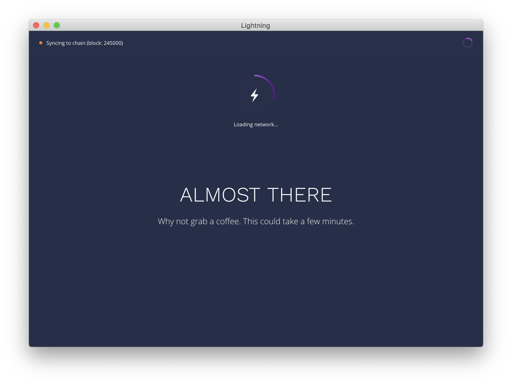The height and width of the screenshot is (385, 512).
Task: Minimize the Lightning window with yellow button
Action: point(46,25)
